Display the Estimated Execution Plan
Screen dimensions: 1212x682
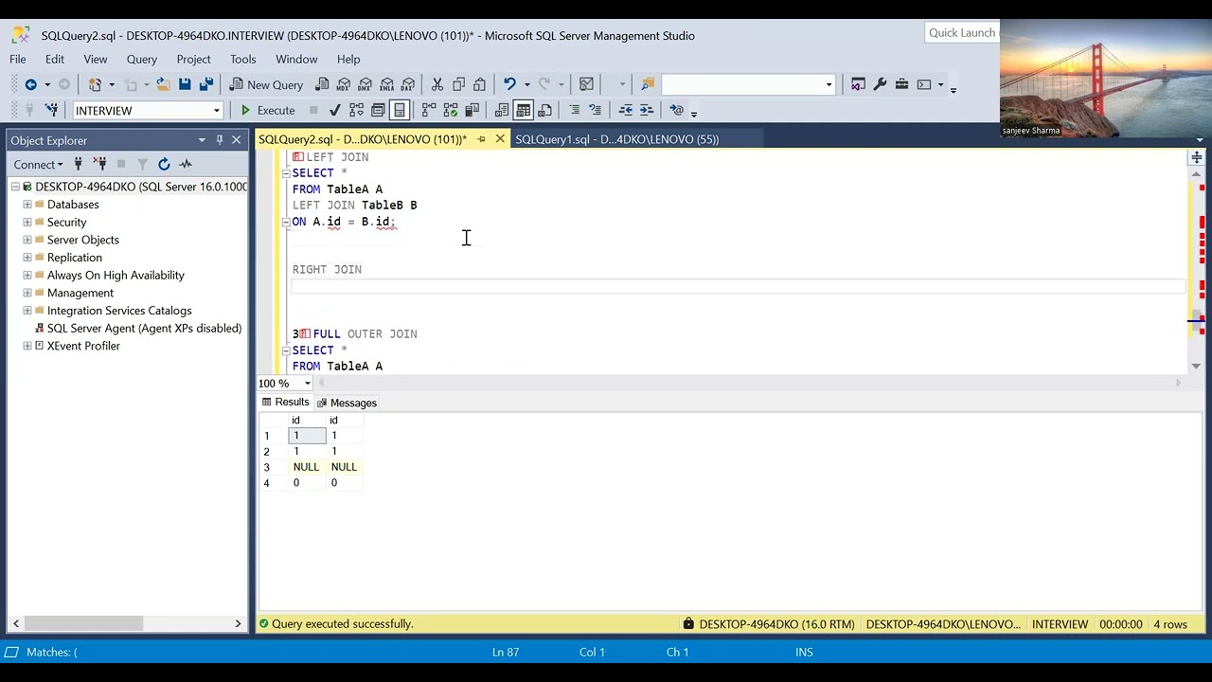coord(356,110)
